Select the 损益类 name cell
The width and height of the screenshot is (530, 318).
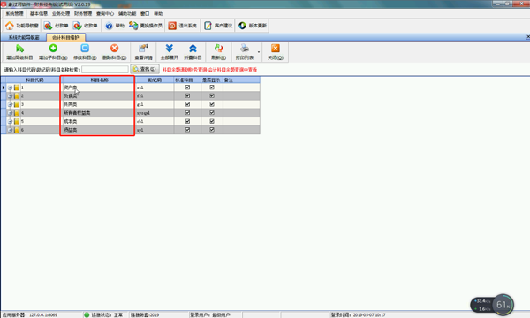pyautogui.click(x=98, y=130)
